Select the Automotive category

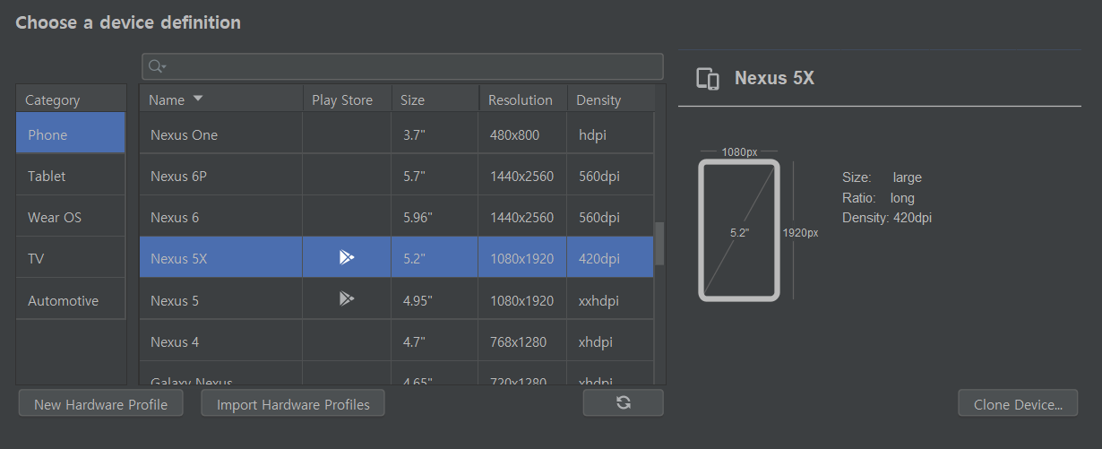click(x=71, y=300)
